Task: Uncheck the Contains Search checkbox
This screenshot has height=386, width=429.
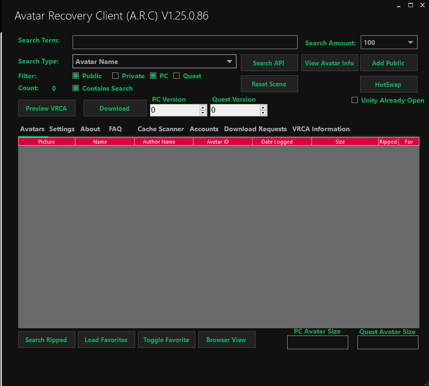Action: [x=76, y=88]
